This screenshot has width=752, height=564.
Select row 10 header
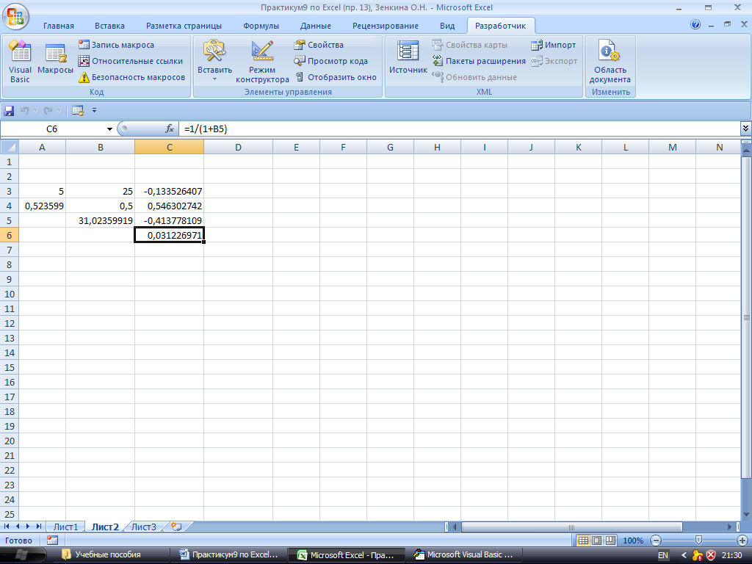tap(10, 294)
